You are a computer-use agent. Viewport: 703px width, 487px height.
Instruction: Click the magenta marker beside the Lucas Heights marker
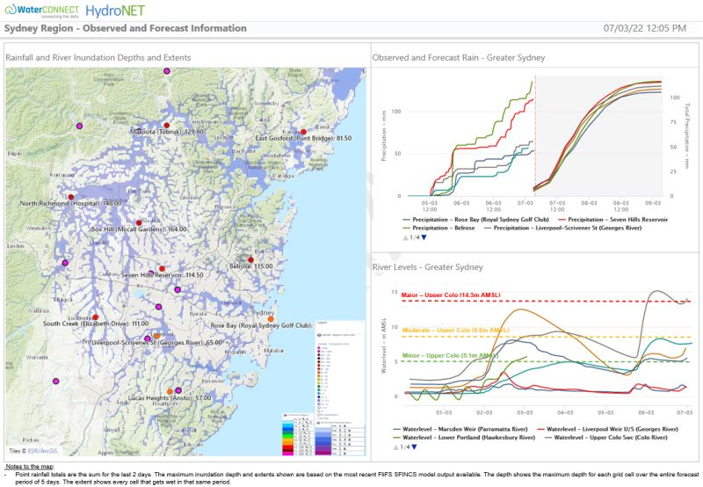(178, 390)
